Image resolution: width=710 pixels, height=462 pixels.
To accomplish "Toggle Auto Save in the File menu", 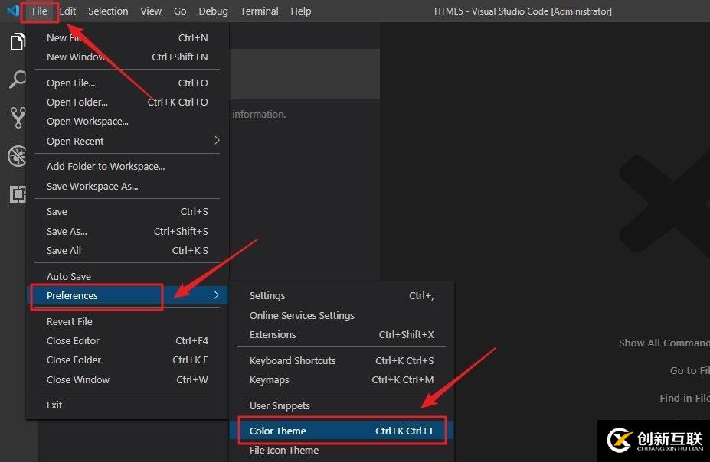I will tap(69, 276).
